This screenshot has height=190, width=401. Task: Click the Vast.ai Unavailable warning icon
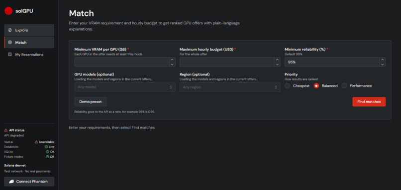36,142
